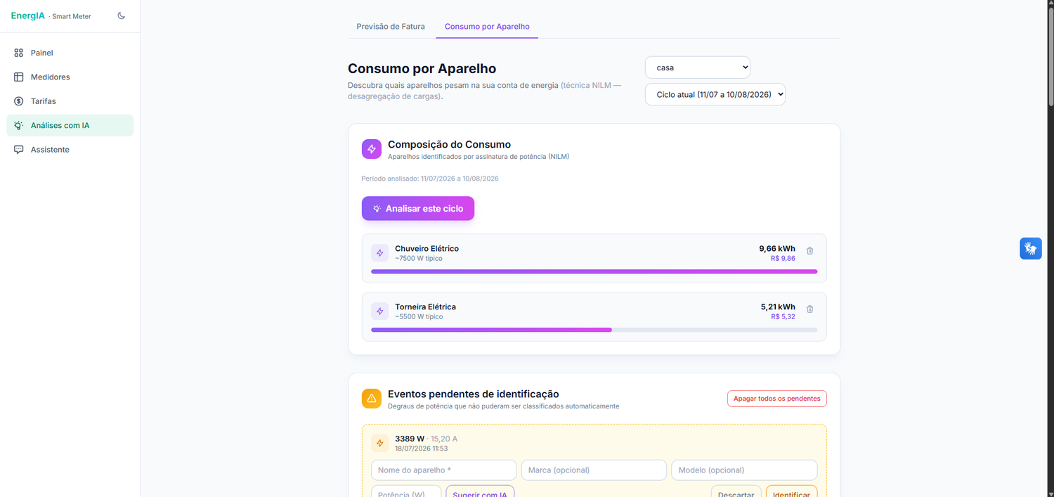Delete Chuveiro Elétrico with trash icon
The image size is (1054, 497).
[x=809, y=251]
